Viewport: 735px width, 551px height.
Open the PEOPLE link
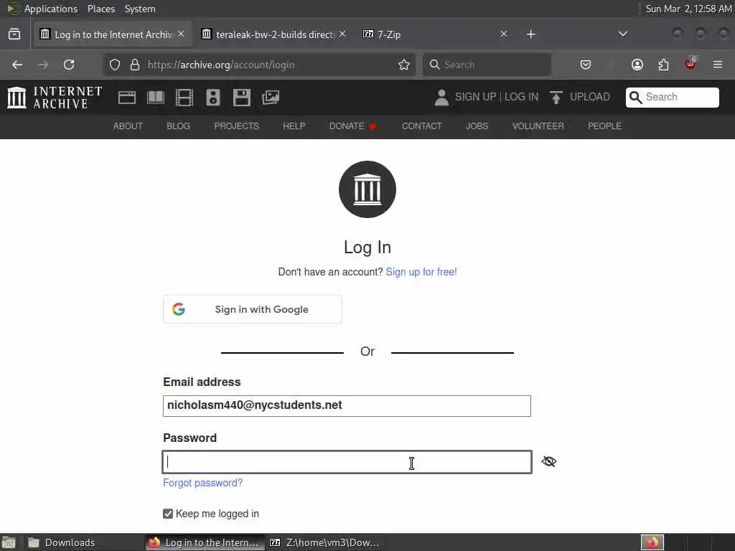604,126
